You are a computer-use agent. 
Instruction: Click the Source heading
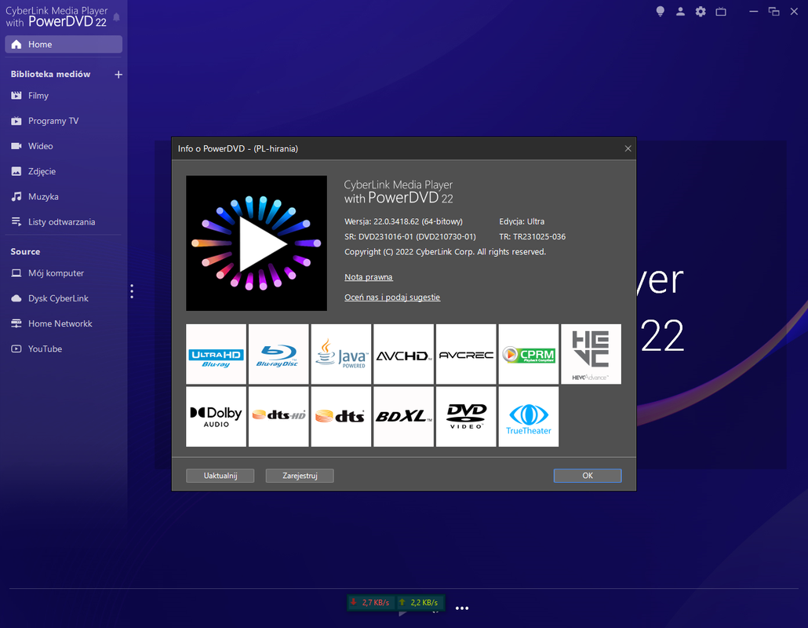(25, 252)
